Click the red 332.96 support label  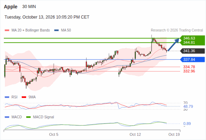pos(189,71)
